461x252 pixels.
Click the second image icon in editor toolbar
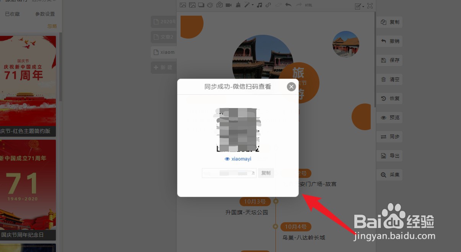click(x=192, y=5)
